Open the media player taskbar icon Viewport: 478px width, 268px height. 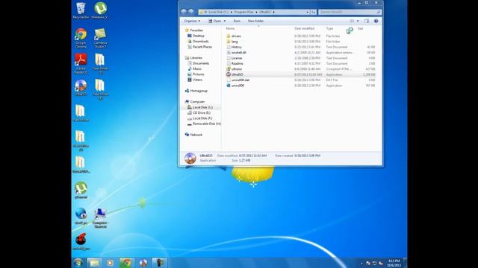[x=110, y=263]
